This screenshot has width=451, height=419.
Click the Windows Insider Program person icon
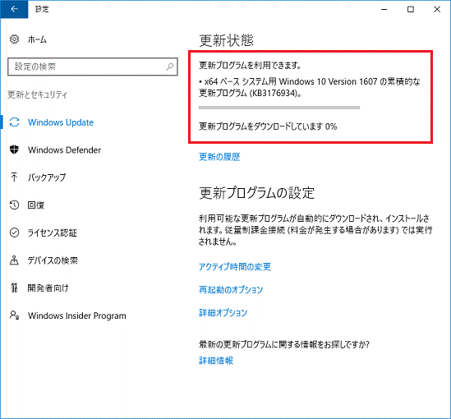15,315
